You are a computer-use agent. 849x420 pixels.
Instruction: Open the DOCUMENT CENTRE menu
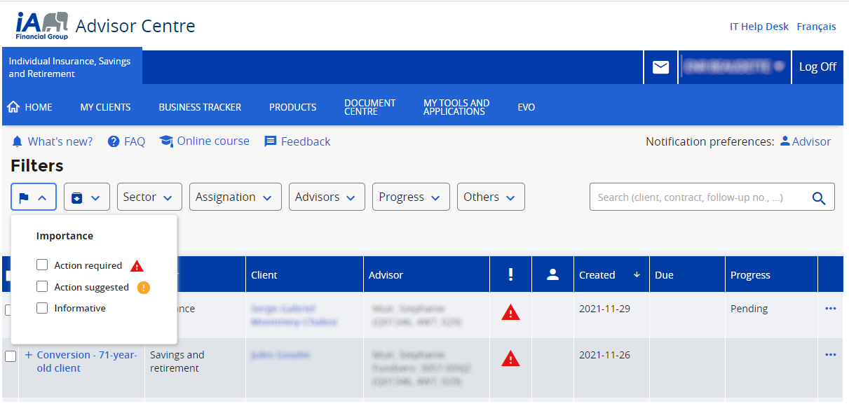(370, 107)
